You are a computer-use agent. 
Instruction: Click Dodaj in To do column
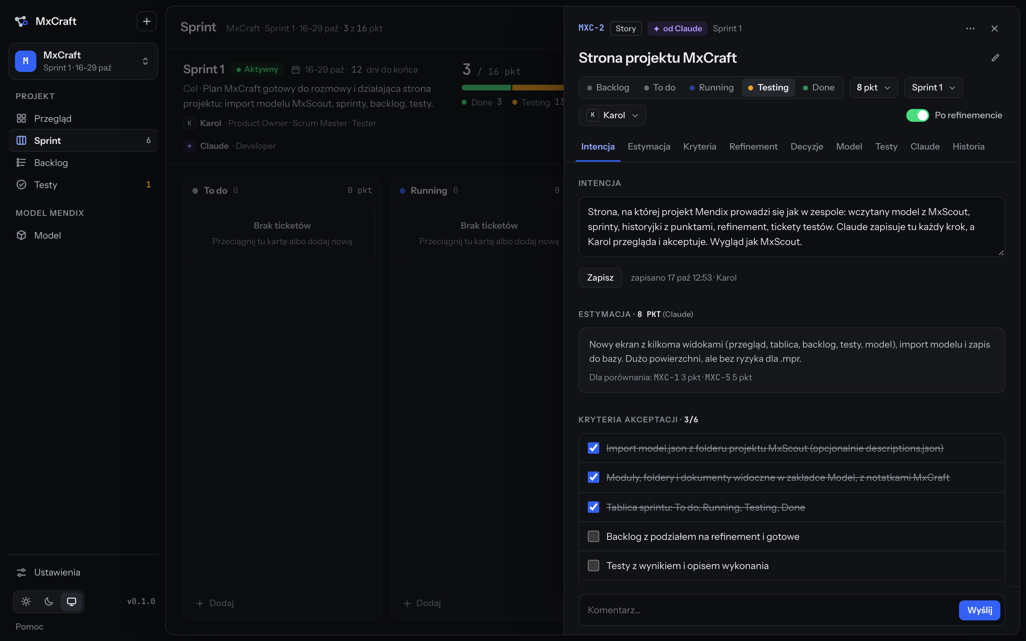point(216,603)
